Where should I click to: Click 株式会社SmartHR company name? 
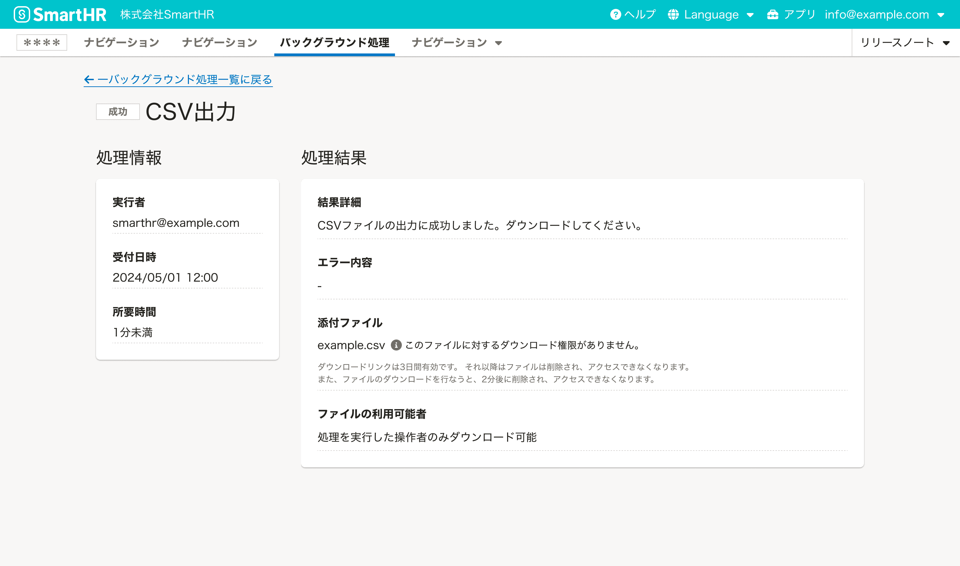(167, 14)
